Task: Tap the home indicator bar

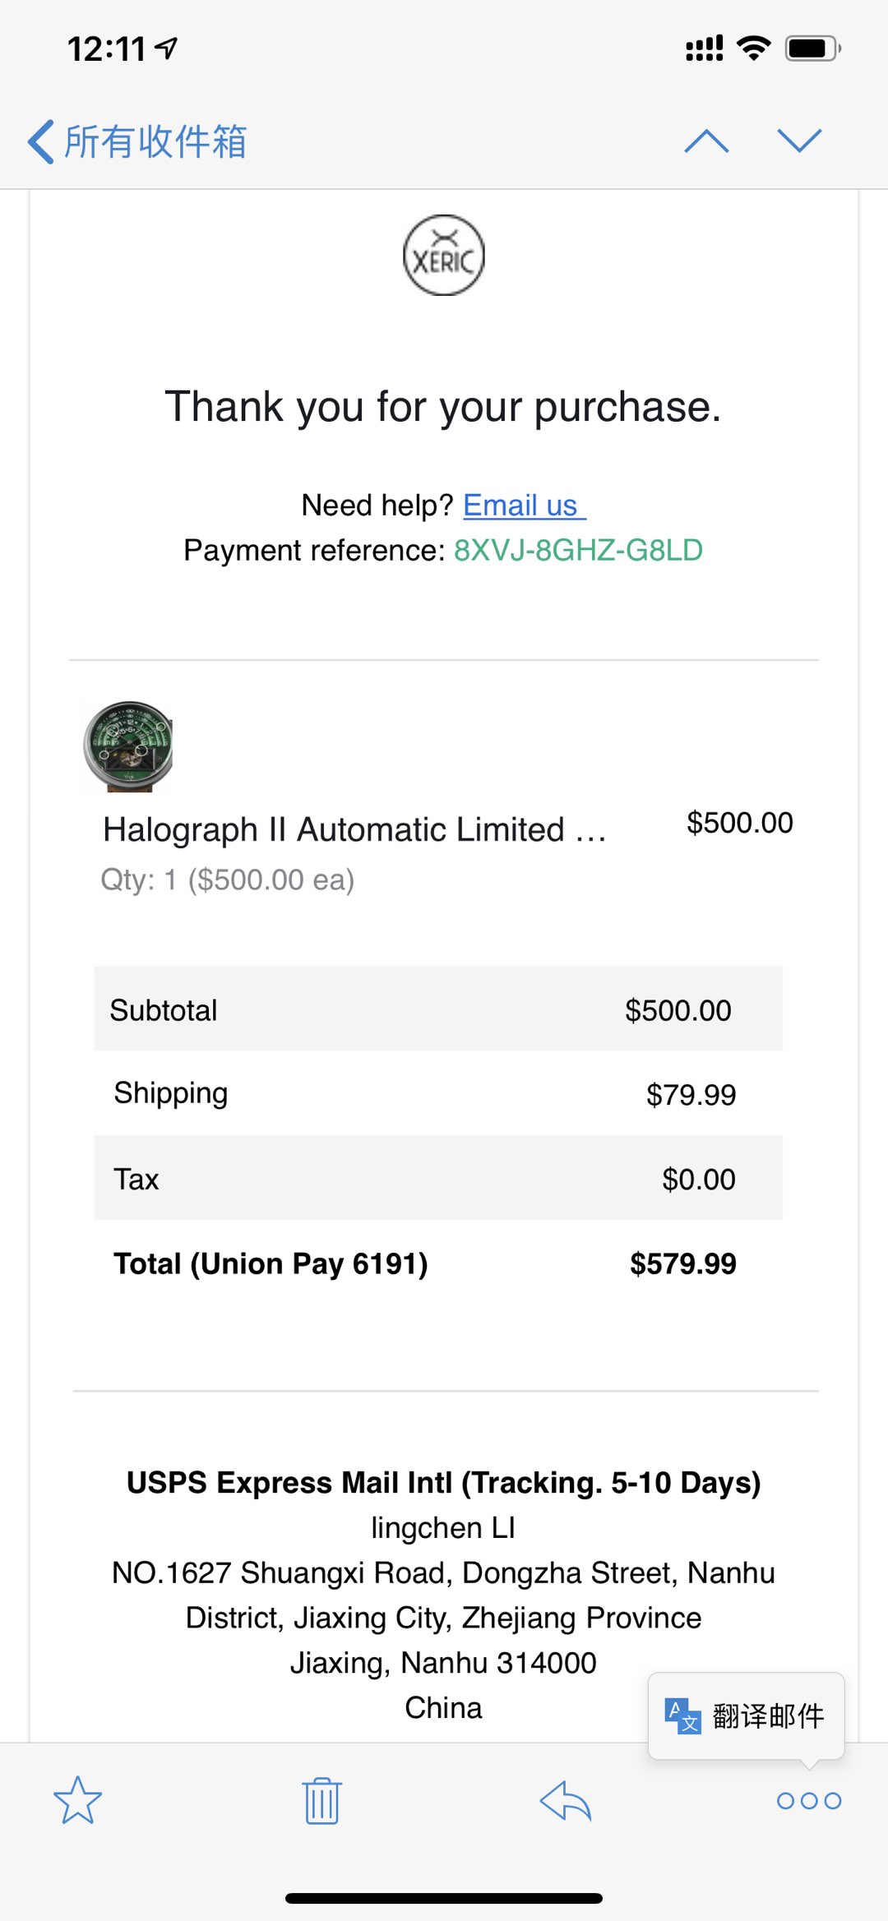Action: (444, 1898)
